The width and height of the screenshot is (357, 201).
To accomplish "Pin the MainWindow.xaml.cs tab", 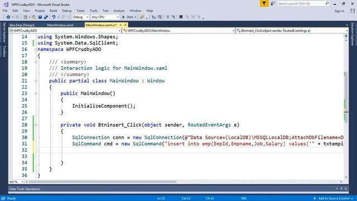I will pos(120,25).
